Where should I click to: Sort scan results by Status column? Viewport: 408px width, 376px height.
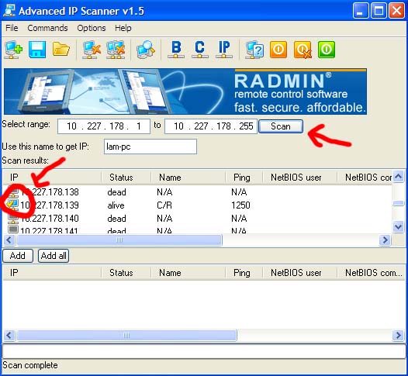click(x=126, y=178)
